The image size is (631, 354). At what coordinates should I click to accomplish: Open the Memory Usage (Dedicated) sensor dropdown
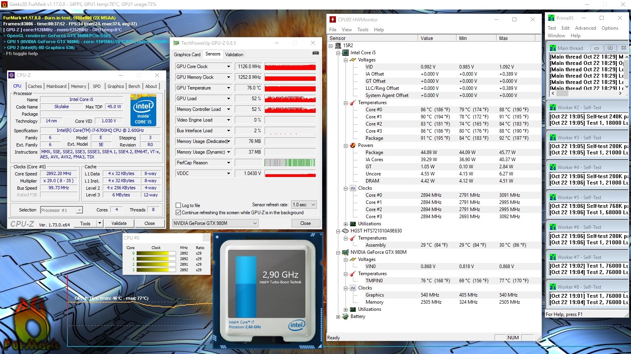pos(228,141)
